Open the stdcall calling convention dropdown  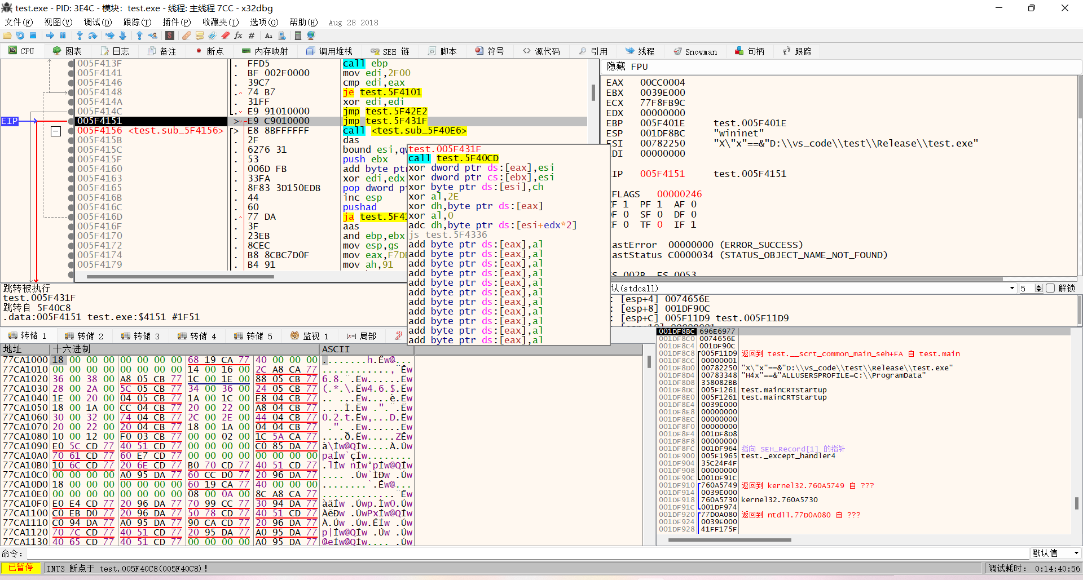(1012, 289)
